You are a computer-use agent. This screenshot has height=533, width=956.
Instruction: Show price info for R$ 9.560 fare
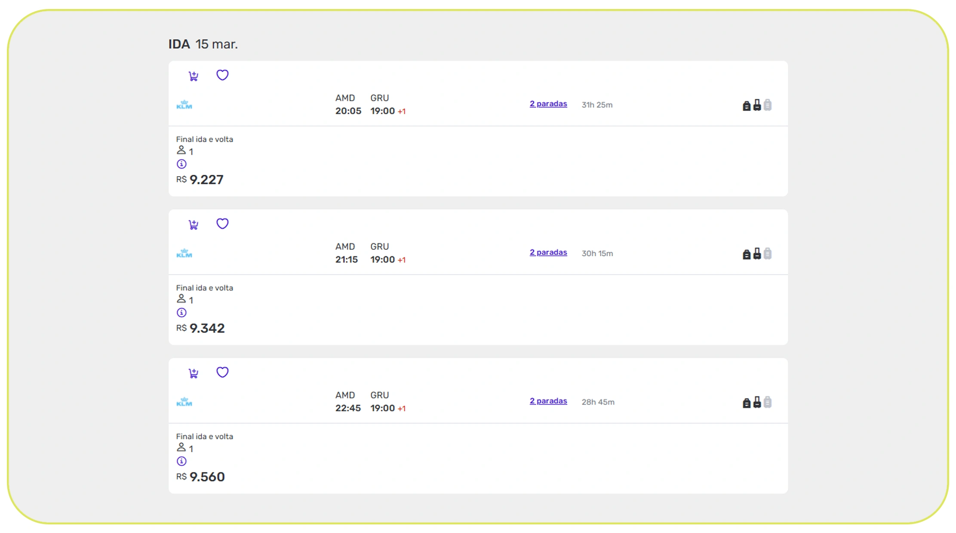tap(181, 461)
